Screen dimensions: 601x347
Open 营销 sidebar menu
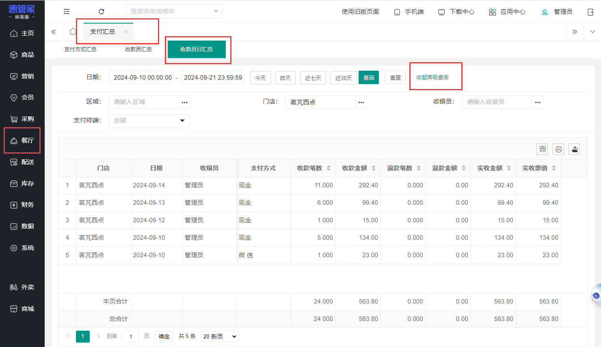[x=22, y=76]
